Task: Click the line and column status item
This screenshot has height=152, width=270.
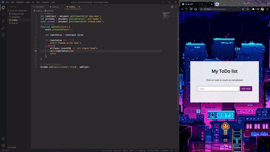Action: (x=107, y=150)
